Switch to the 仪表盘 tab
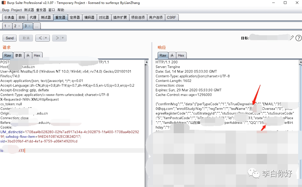Viewport: 302px width, 187px height. pos(9,18)
